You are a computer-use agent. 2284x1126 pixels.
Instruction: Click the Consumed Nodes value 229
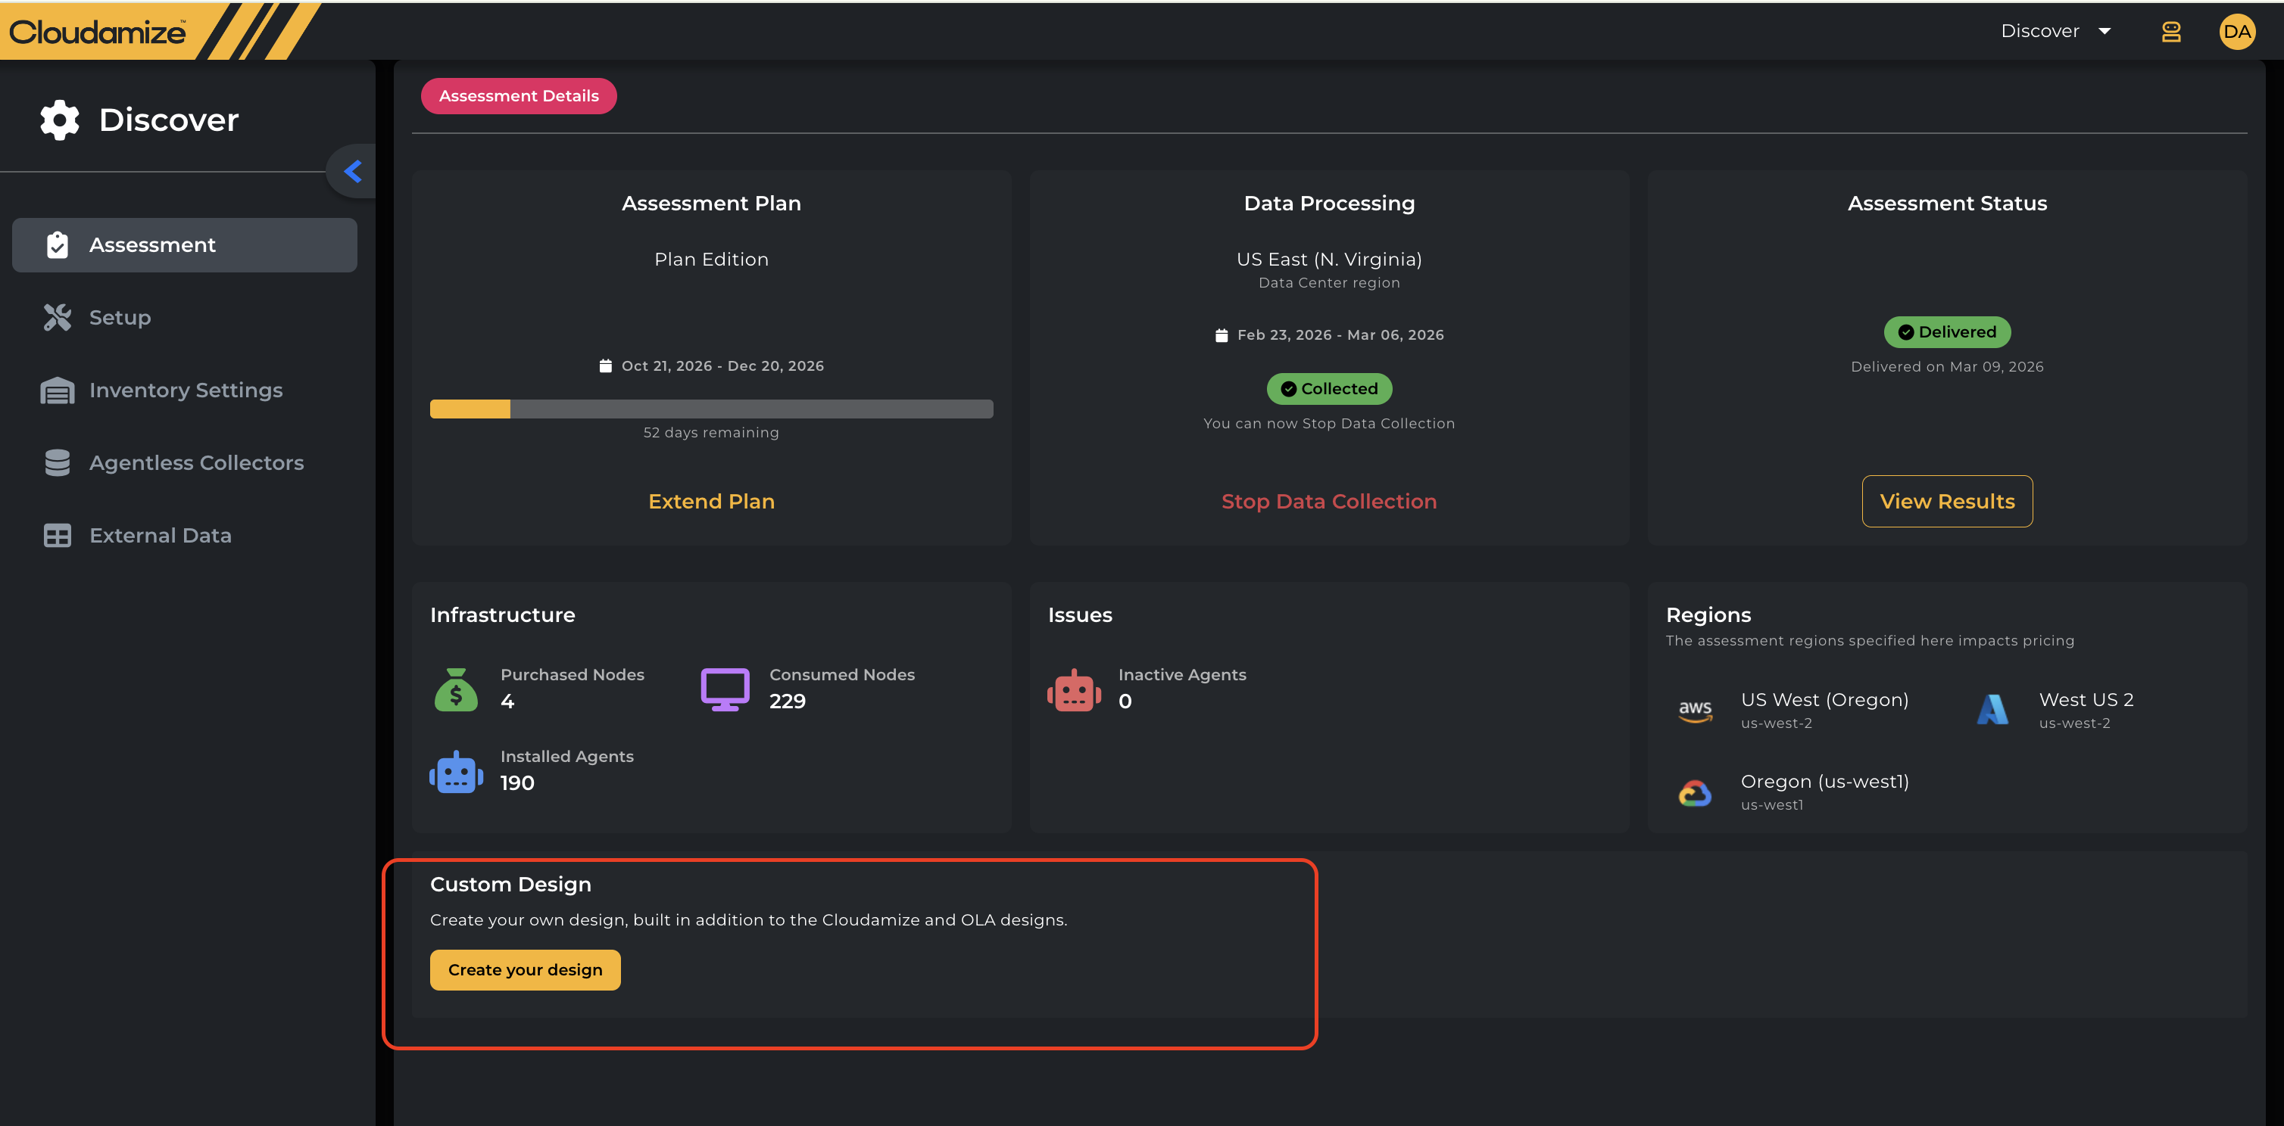point(788,701)
